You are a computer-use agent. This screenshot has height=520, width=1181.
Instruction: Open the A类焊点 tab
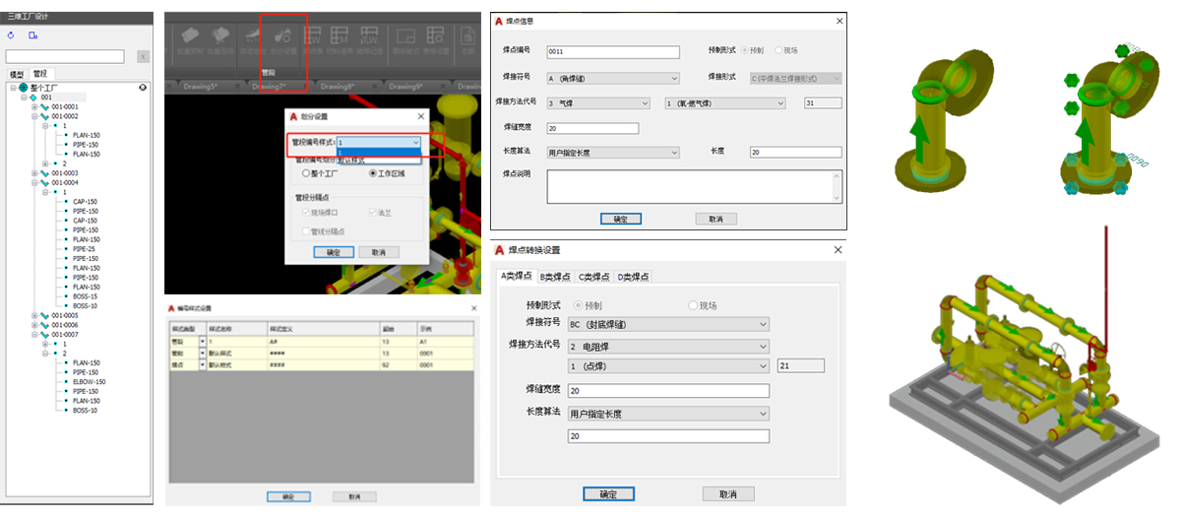[x=517, y=276]
